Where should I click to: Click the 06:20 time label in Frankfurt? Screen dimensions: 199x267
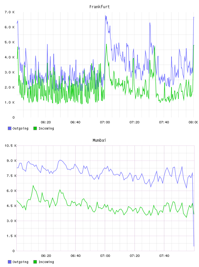(x=46, y=122)
